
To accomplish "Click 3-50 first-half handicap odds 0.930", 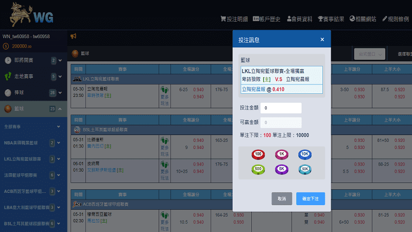I will point(359,90).
